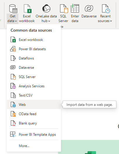Click the OData feed icon

click(13, 114)
